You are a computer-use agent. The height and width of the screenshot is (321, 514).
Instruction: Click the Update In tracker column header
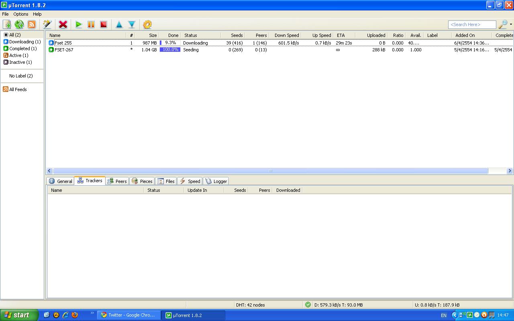pos(204,190)
